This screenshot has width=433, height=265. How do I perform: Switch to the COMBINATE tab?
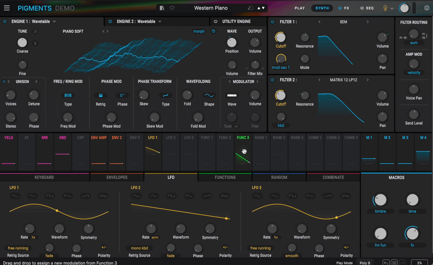click(x=333, y=177)
